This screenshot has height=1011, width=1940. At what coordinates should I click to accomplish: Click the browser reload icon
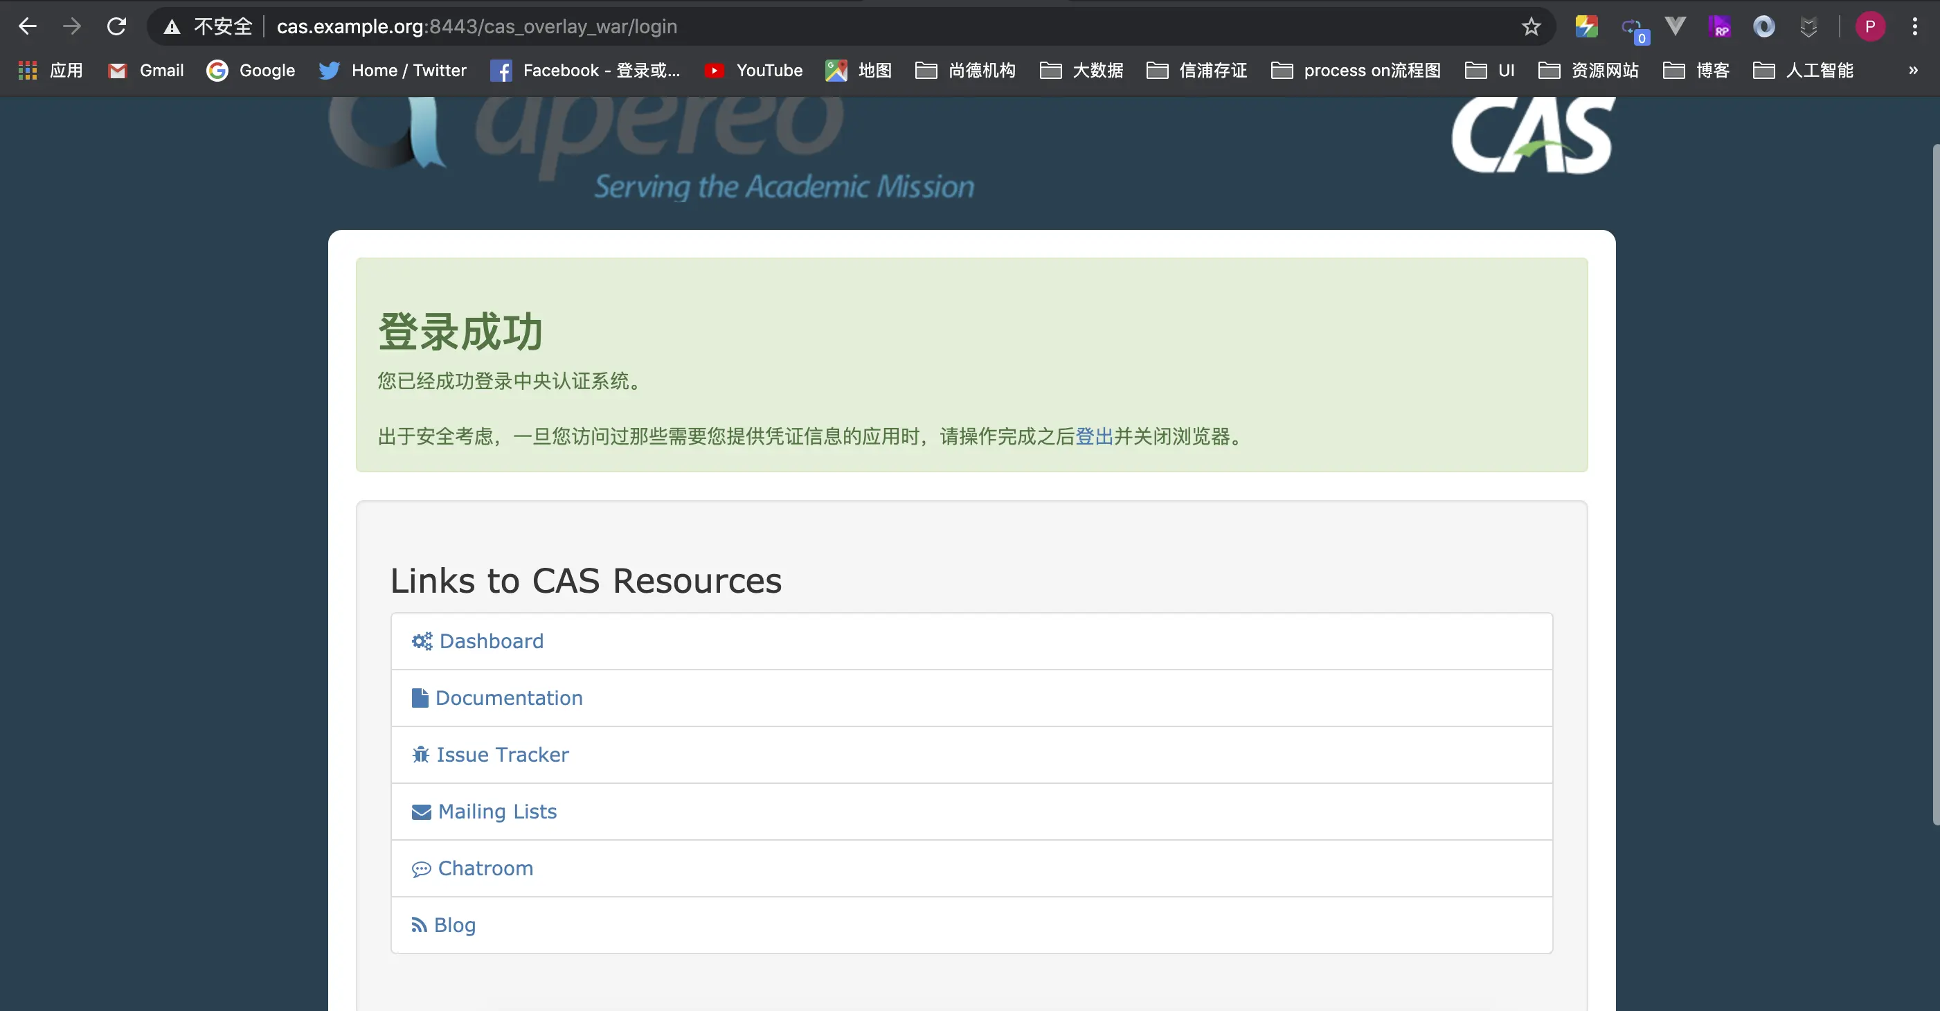pyautogui.click(x=116, y=26)
